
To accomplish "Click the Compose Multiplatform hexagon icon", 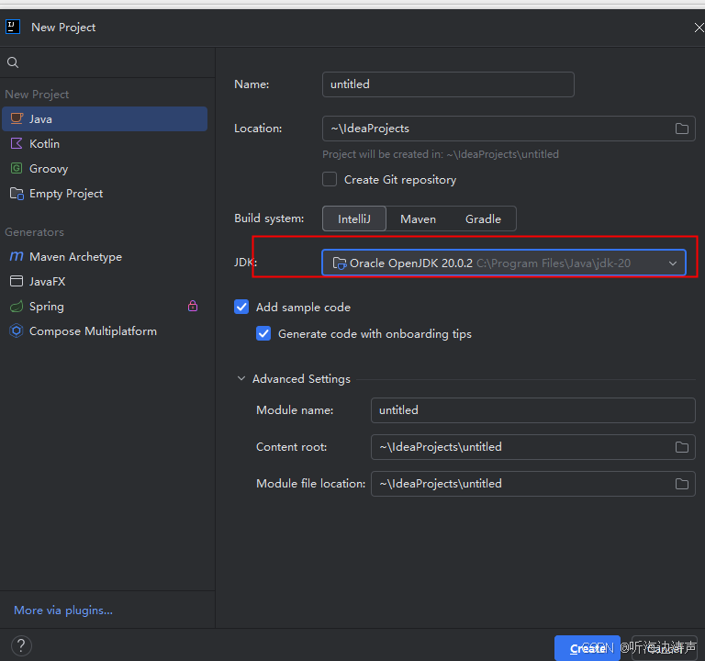I will click(x=17, y=330).
